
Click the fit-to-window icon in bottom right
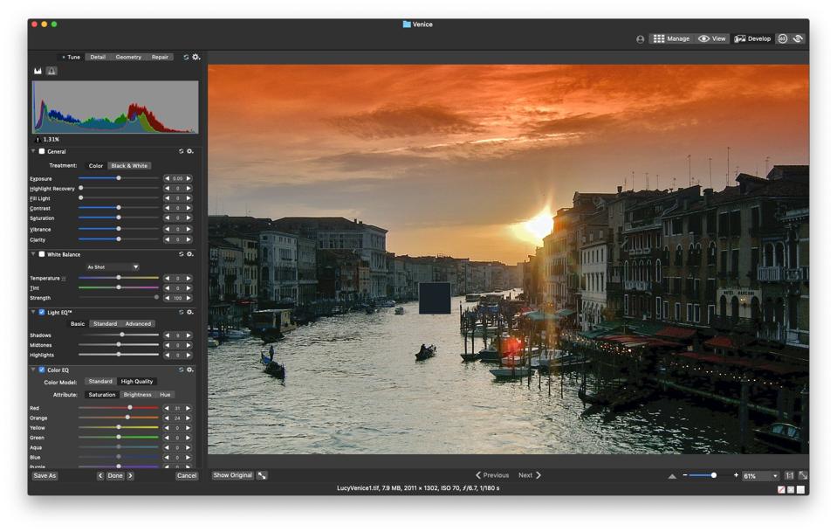pos(803,475)
